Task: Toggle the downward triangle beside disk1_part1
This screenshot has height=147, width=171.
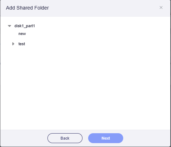Action: (x=10, y=26)
